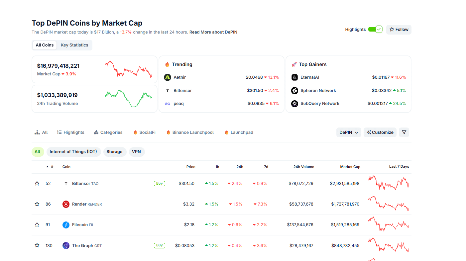The image size is (466, 261).
Task: Open the Read More about DePIN link
Action: (x=213, y=32)
